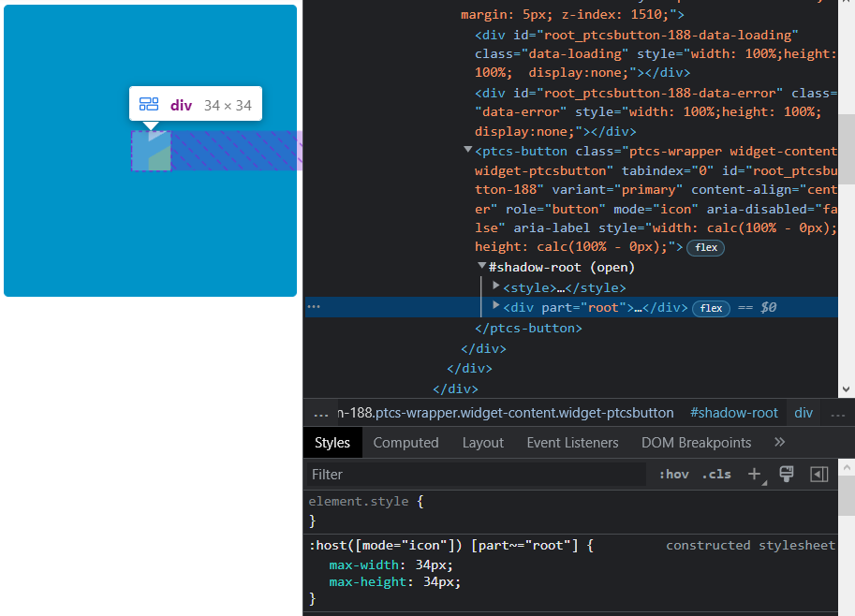Image resolution: width=855 pixels, height=616 pixels.
Task: Expand the style element inside the shadow root
Action: pyautogui.click(x=495, y=286)
